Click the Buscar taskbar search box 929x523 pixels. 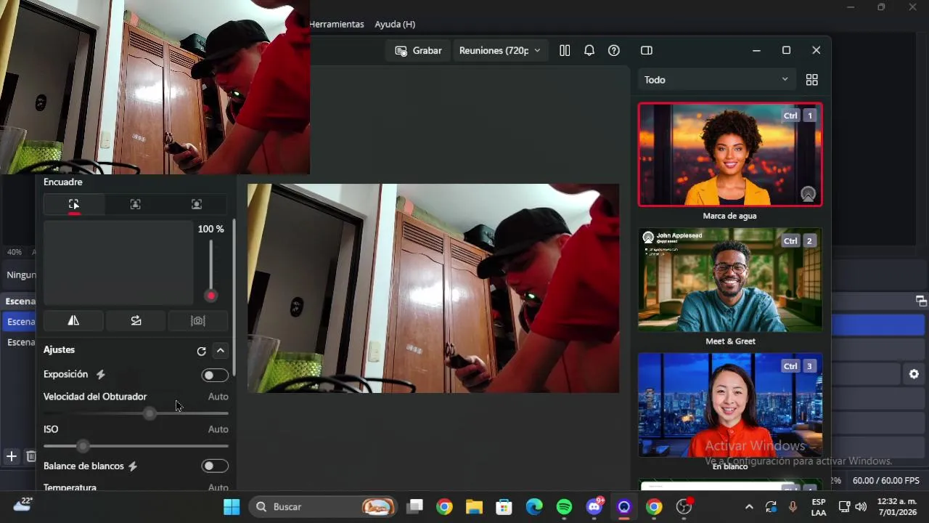point(323,507)
